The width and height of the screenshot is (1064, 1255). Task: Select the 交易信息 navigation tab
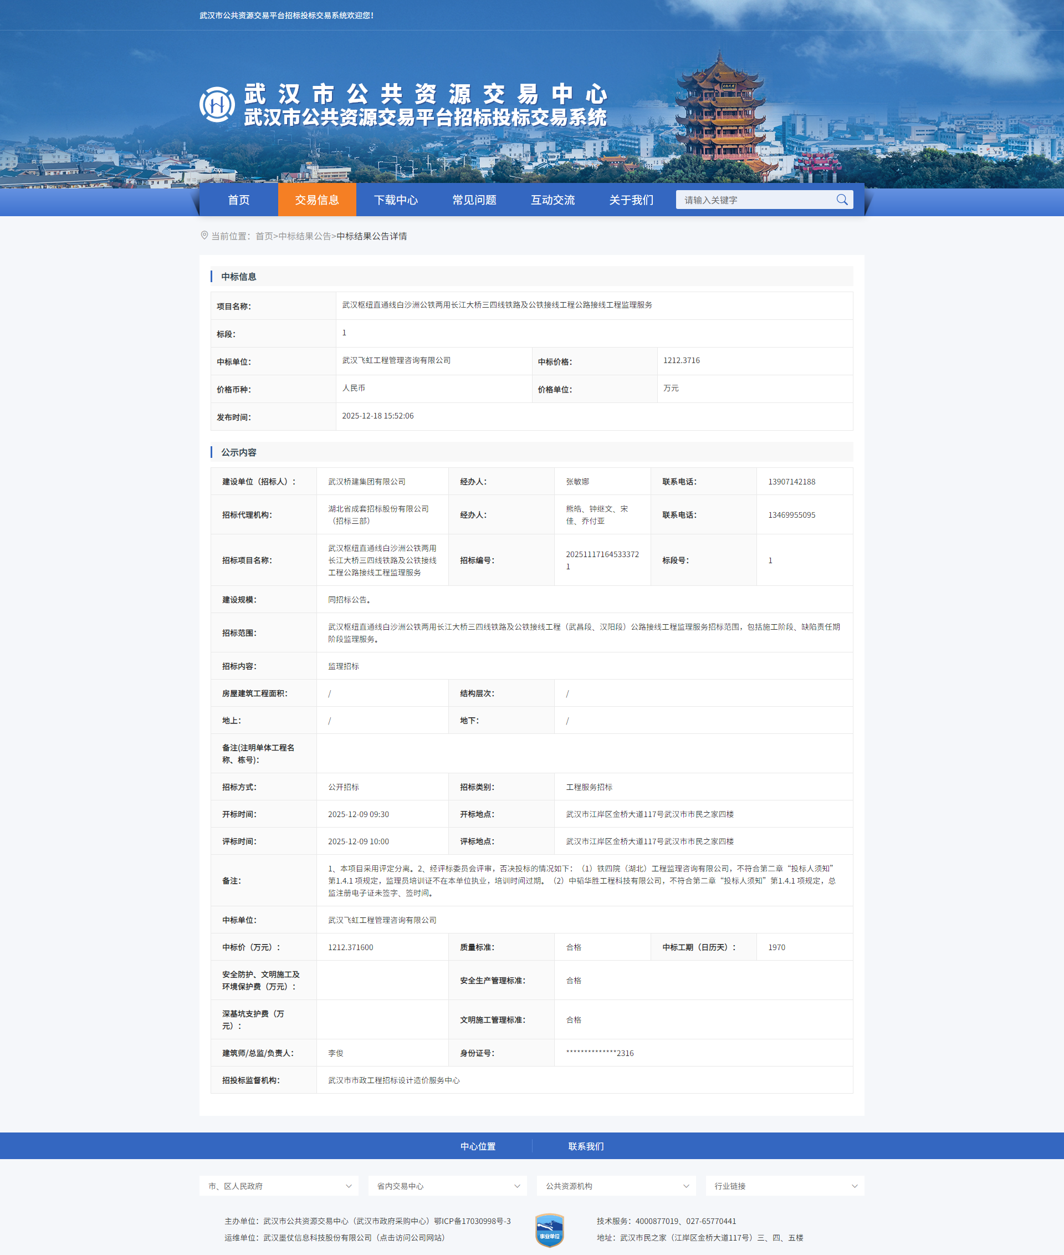[316, 200]
